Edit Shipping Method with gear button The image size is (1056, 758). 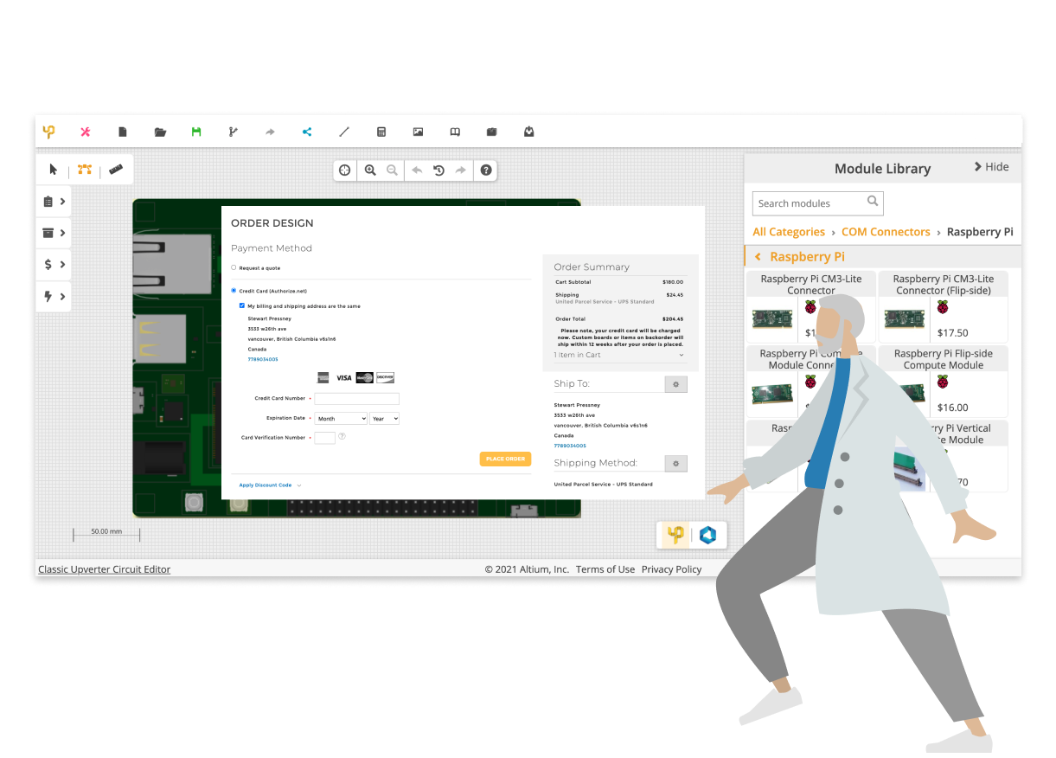point(675,464)
